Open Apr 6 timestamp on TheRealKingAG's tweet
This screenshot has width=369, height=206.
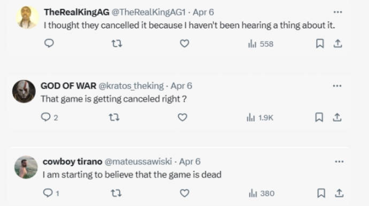point(203,12)
